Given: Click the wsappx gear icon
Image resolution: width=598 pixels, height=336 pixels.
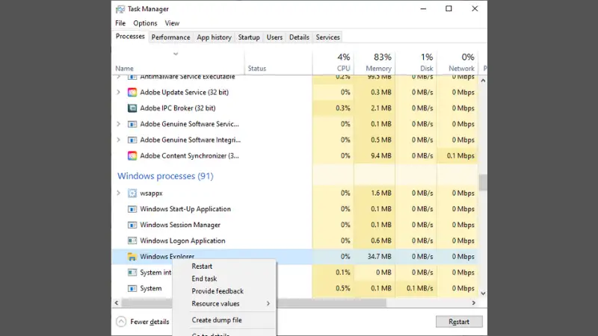Looking at the screenshot, I should point(132,193).
